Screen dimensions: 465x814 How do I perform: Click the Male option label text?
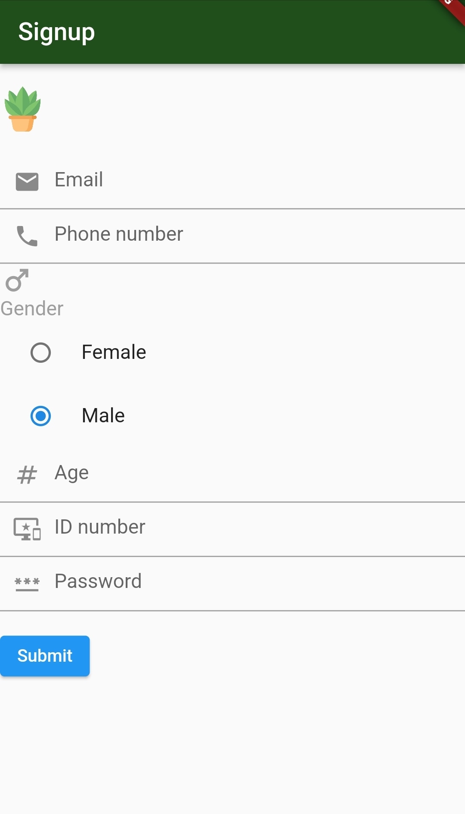point(102,416)
